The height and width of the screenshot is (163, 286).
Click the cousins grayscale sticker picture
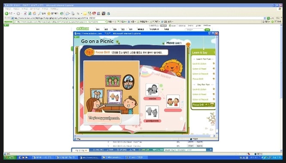point(152,90)
